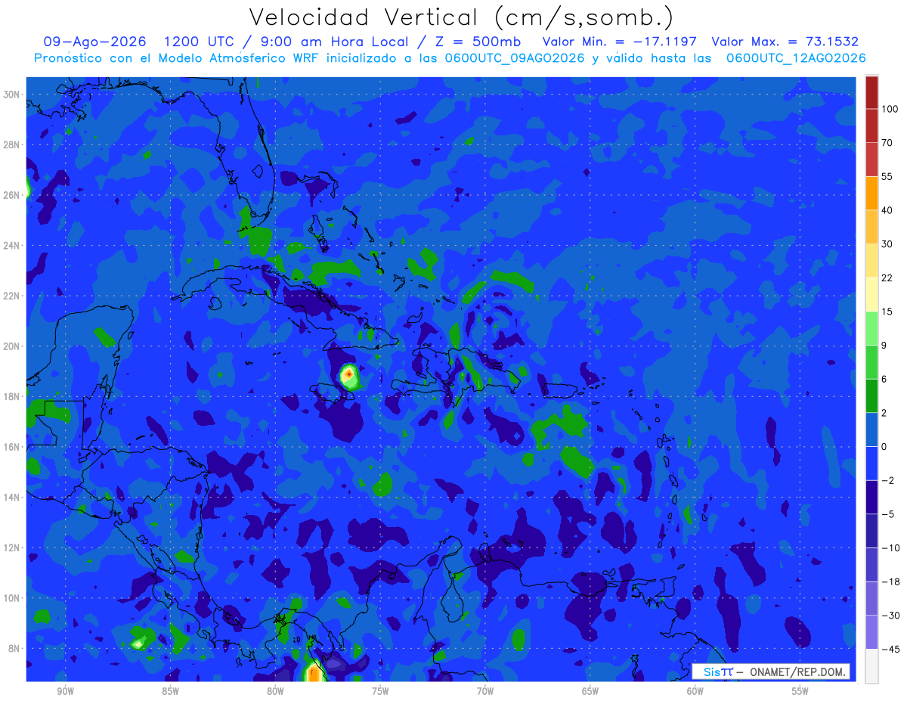Viewport: 907px width, 701px height.
Task: Click the "55W" longitude axis label
Action: point(800,691)
